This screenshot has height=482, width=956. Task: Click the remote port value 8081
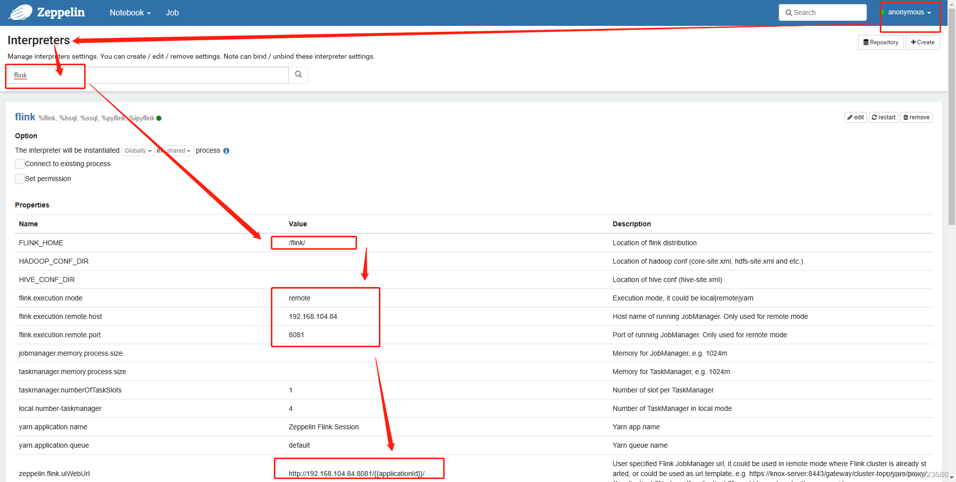296,335
